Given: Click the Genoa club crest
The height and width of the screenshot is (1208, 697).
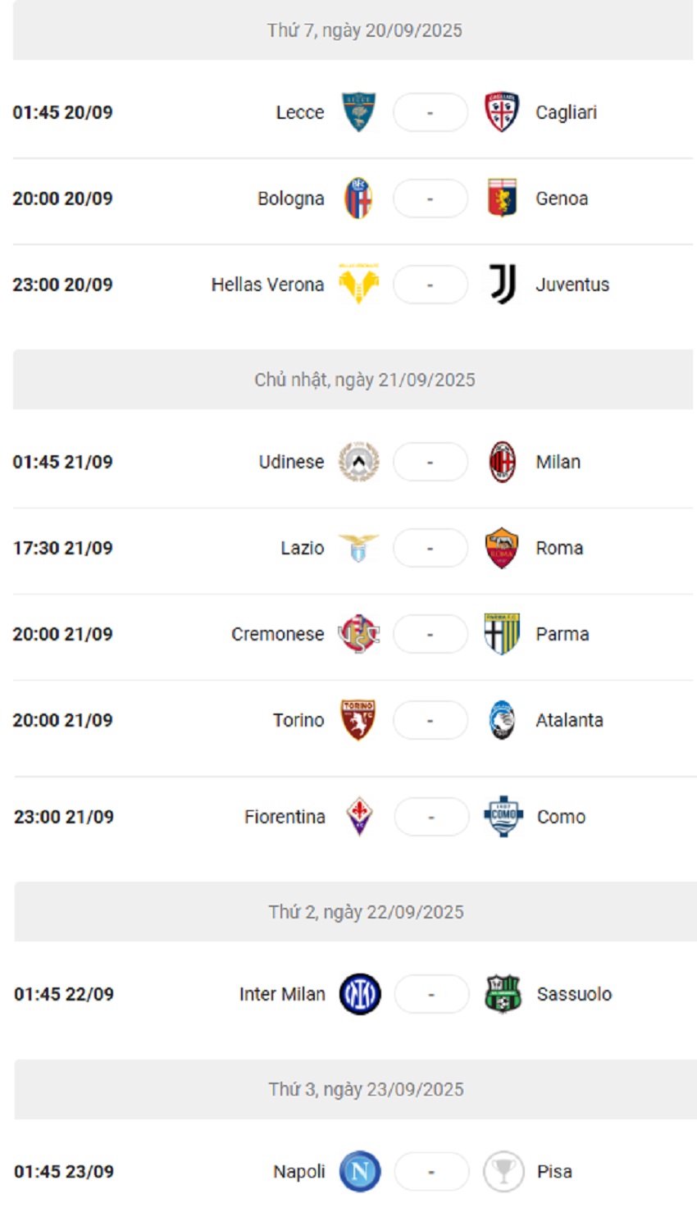Looking at the screenshot, I should click(x=503, y=198).
